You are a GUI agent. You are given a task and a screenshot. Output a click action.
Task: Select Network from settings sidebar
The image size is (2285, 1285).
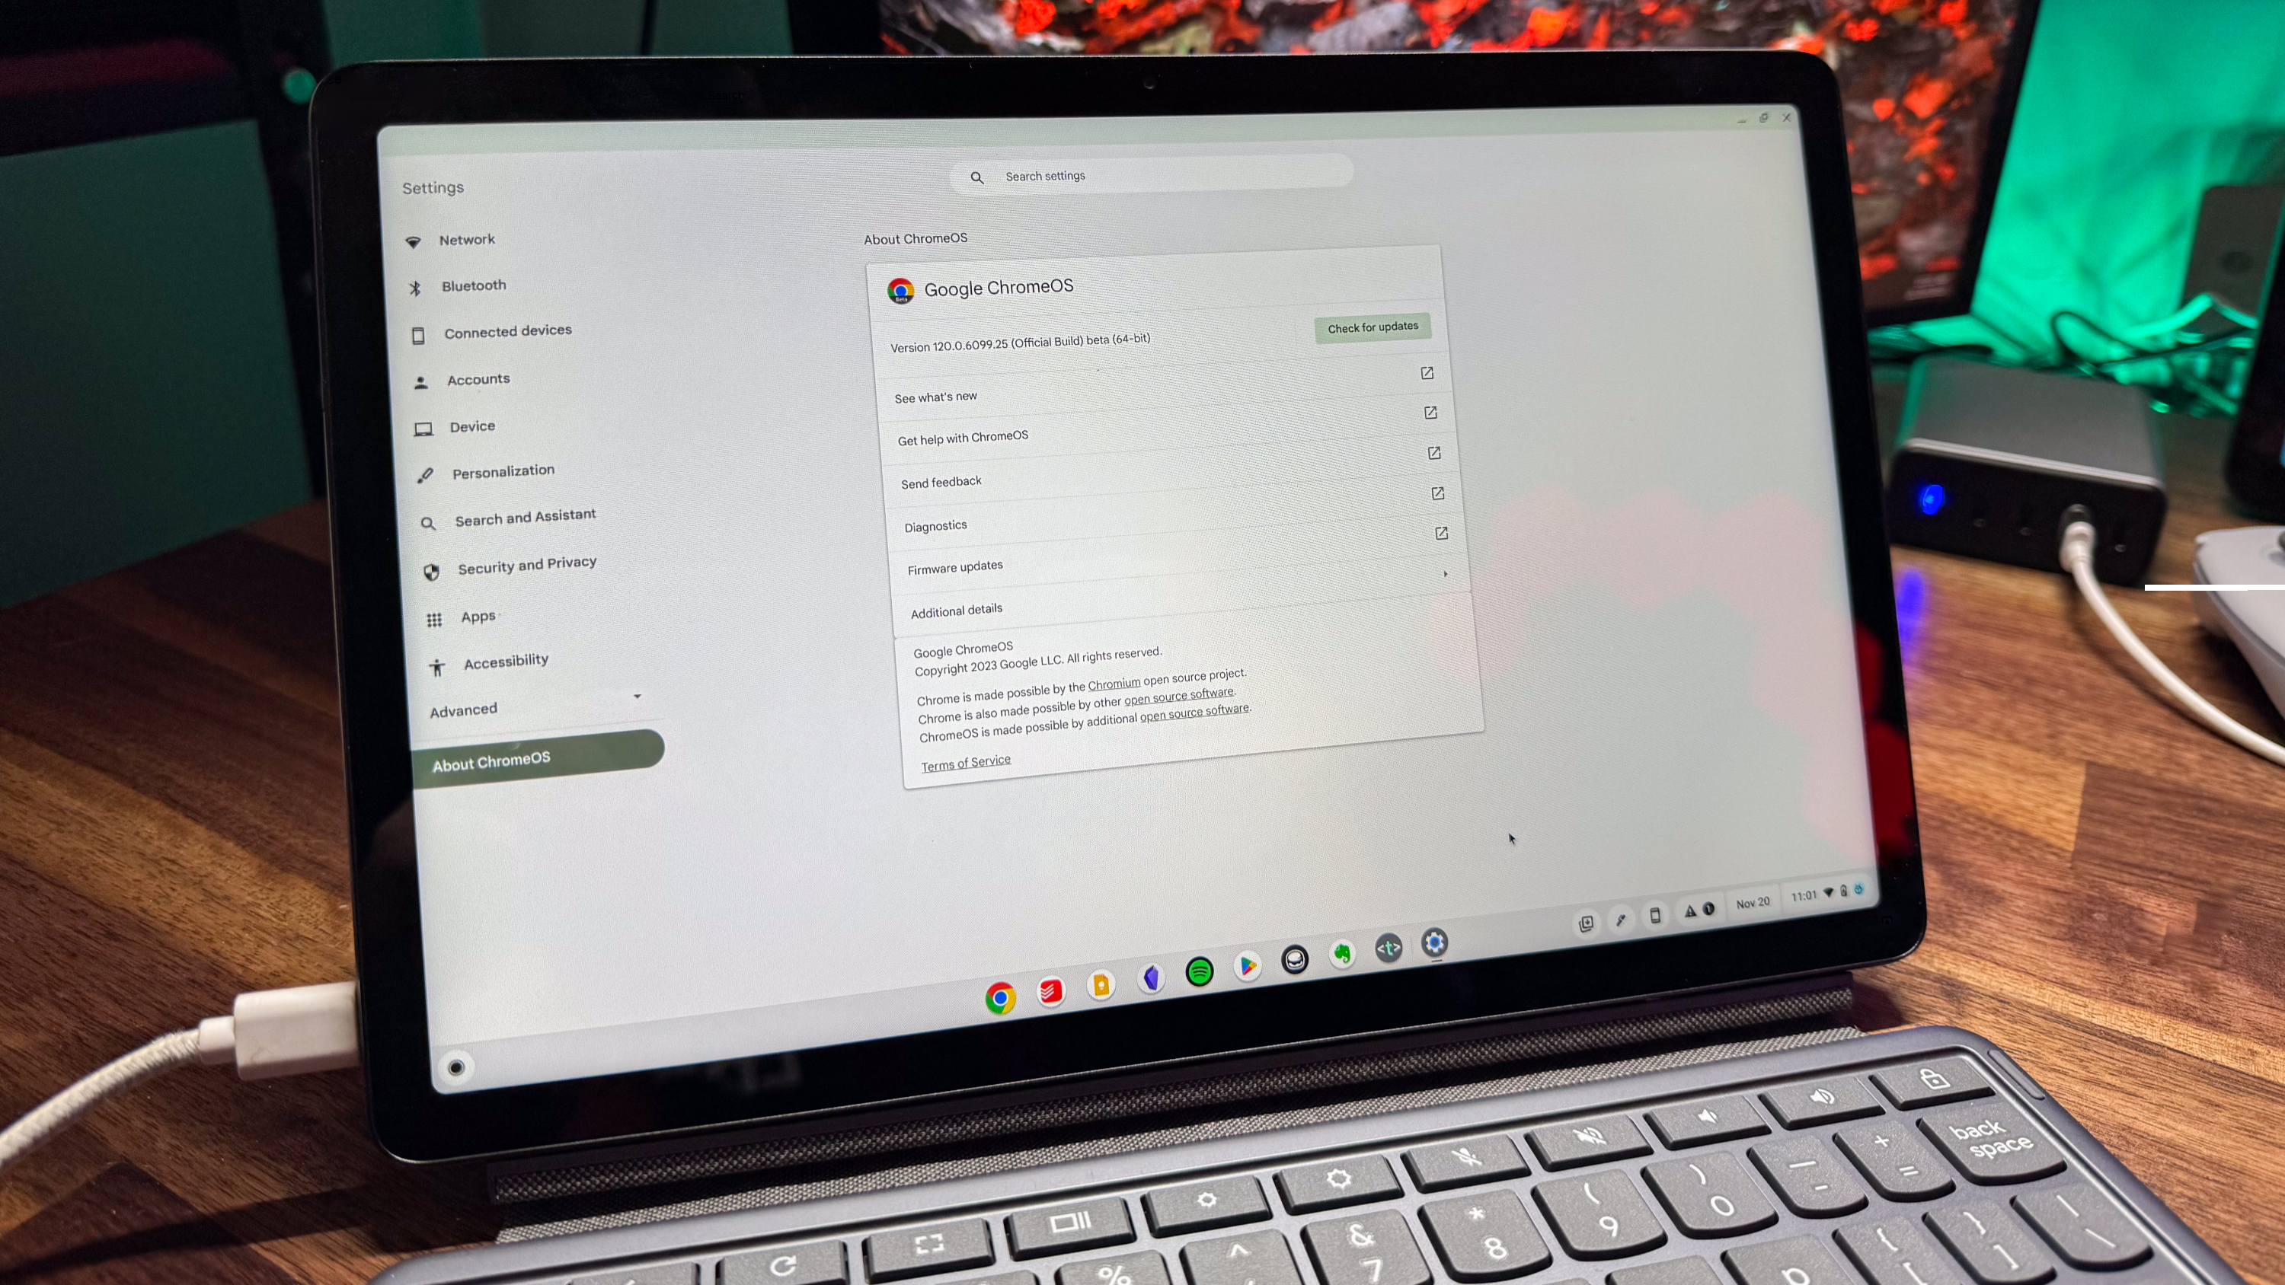(x=466, y=238)
